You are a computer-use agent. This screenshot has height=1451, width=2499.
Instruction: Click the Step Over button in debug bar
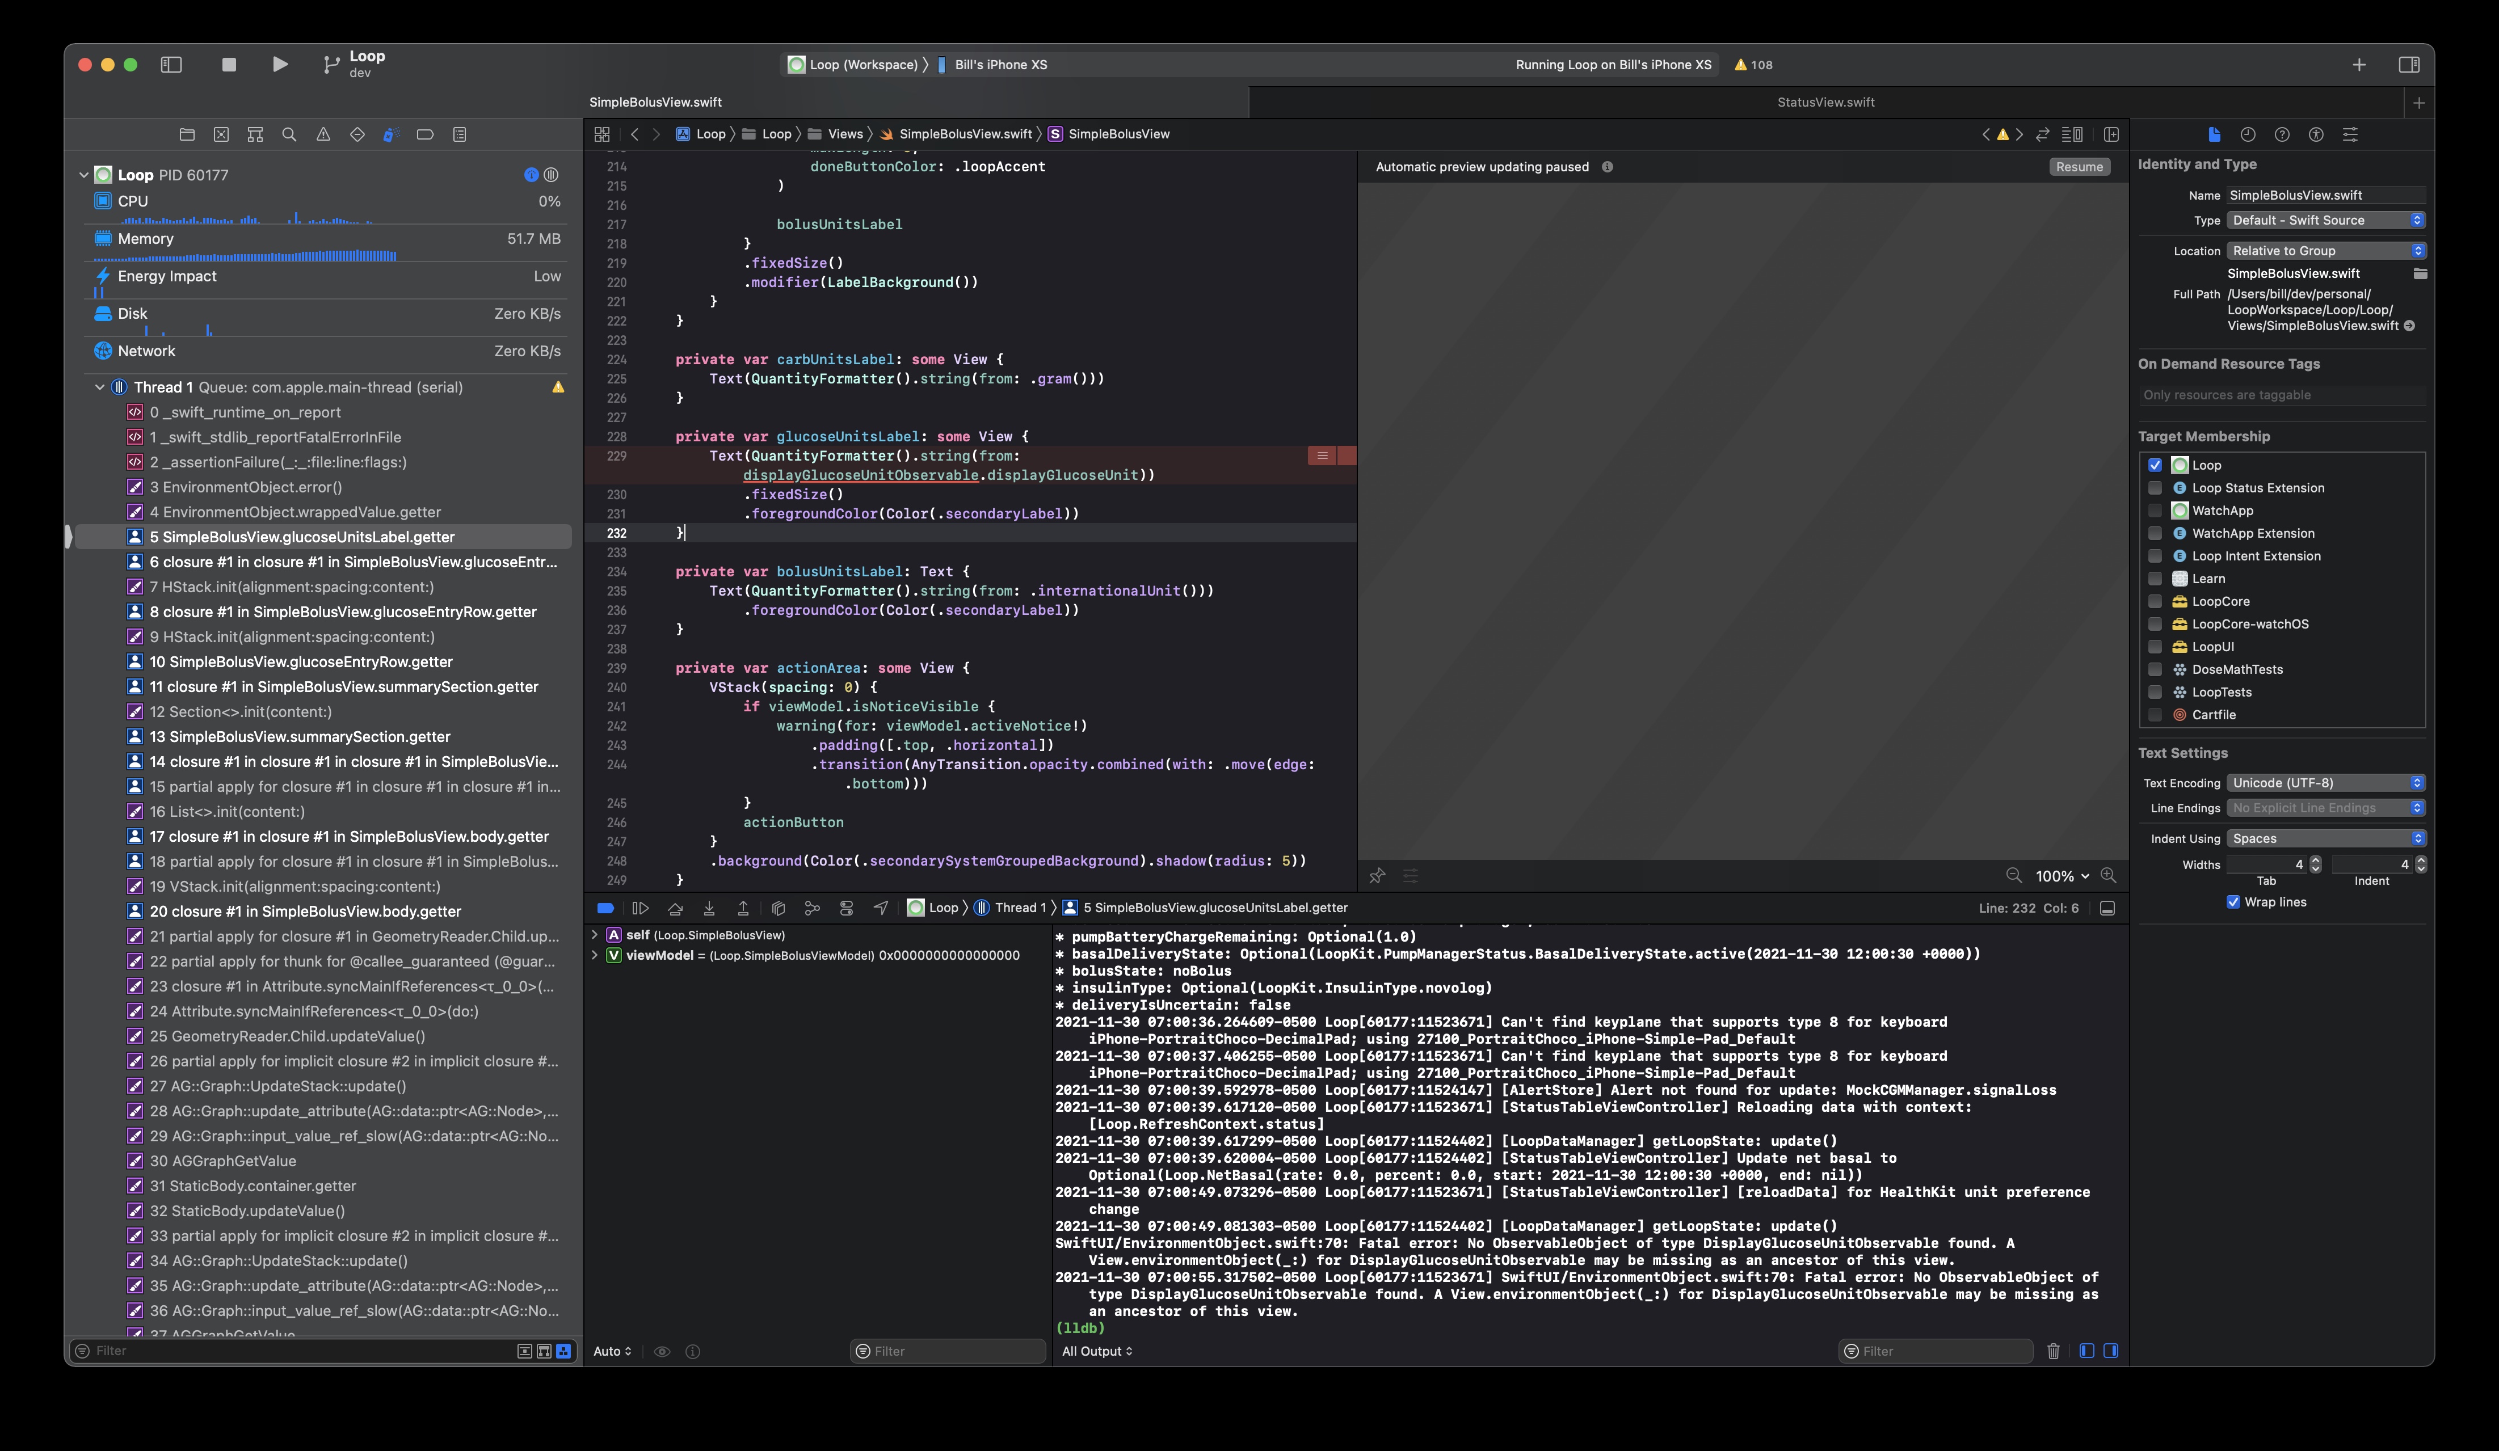tap(675, 907)
